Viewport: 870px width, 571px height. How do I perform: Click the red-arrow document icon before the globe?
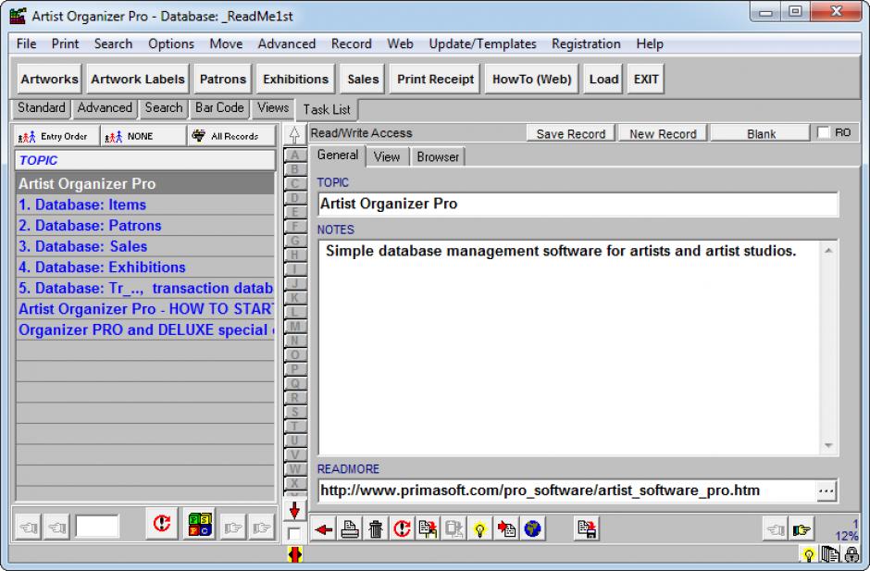pos(506,528)
